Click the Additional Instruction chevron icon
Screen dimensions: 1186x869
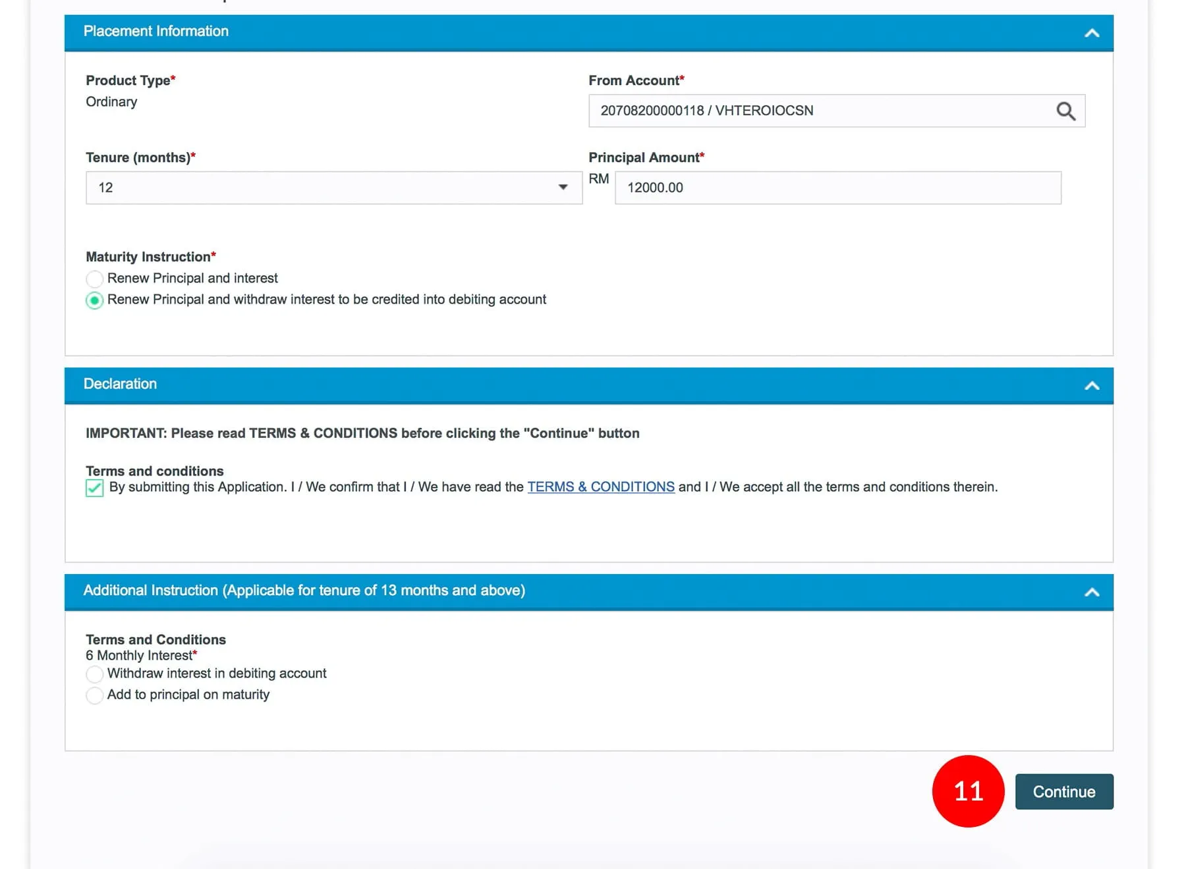click(x=1091, y=592)
